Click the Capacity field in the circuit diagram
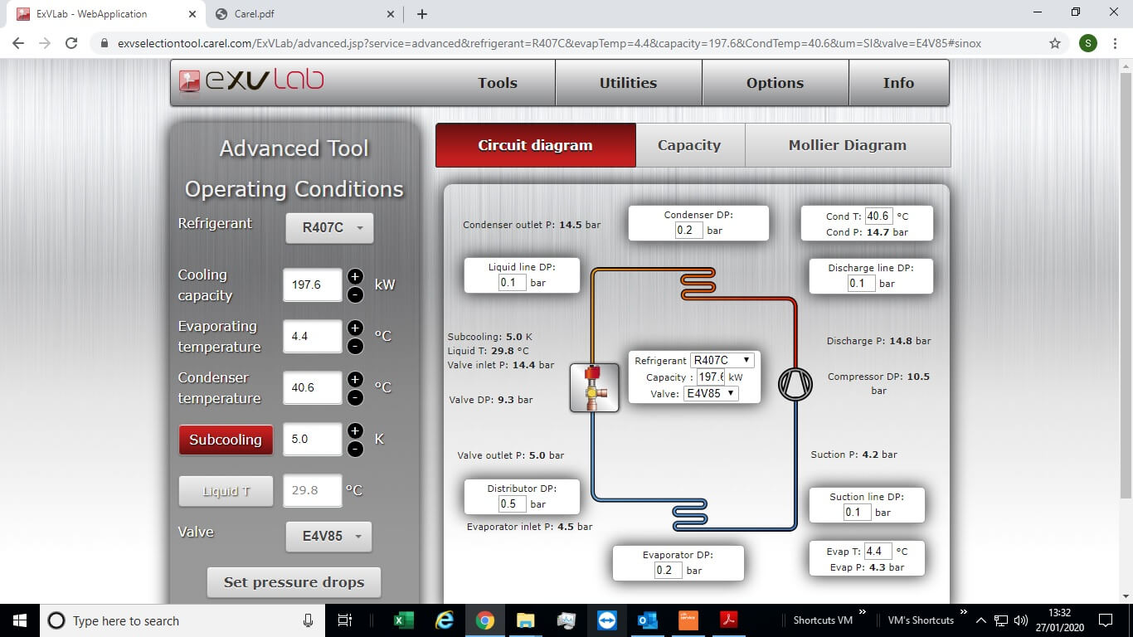 (x=711, y=377)
